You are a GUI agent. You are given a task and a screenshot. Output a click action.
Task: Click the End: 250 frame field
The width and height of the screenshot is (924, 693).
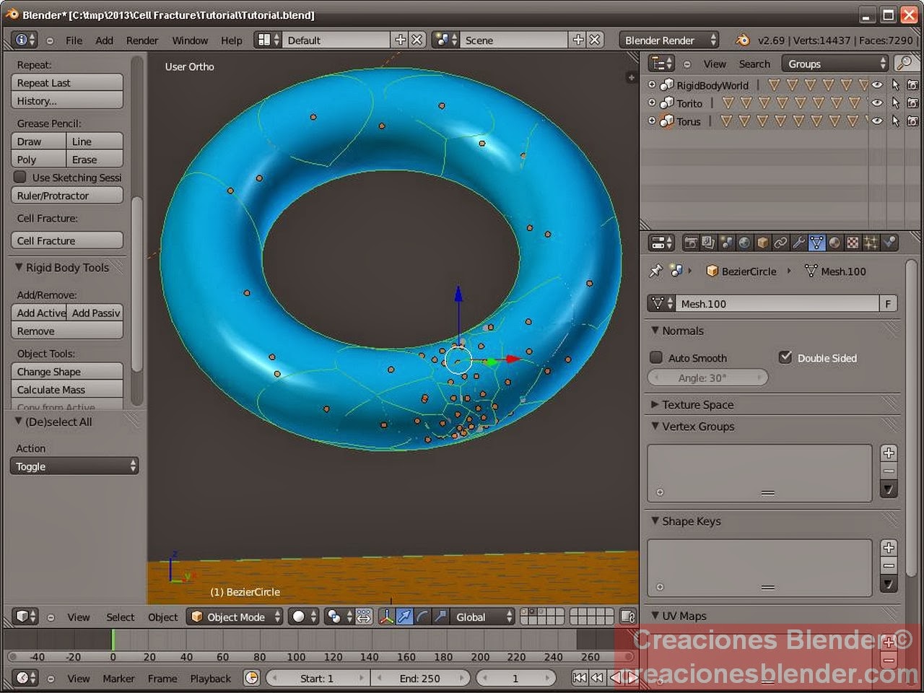[x=422, y=678]
